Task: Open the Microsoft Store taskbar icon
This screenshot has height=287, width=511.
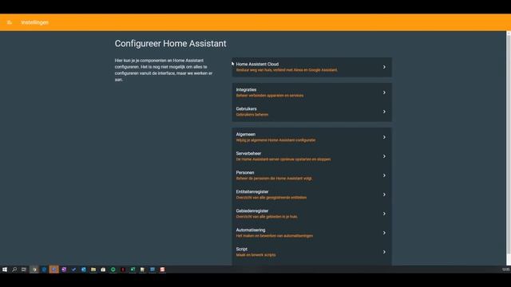Action: (x=103, y=269)
